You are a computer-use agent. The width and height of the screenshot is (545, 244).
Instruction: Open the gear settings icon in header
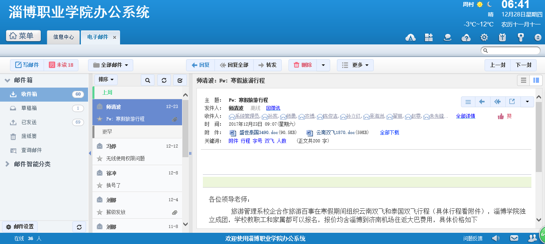coord(484,38)
